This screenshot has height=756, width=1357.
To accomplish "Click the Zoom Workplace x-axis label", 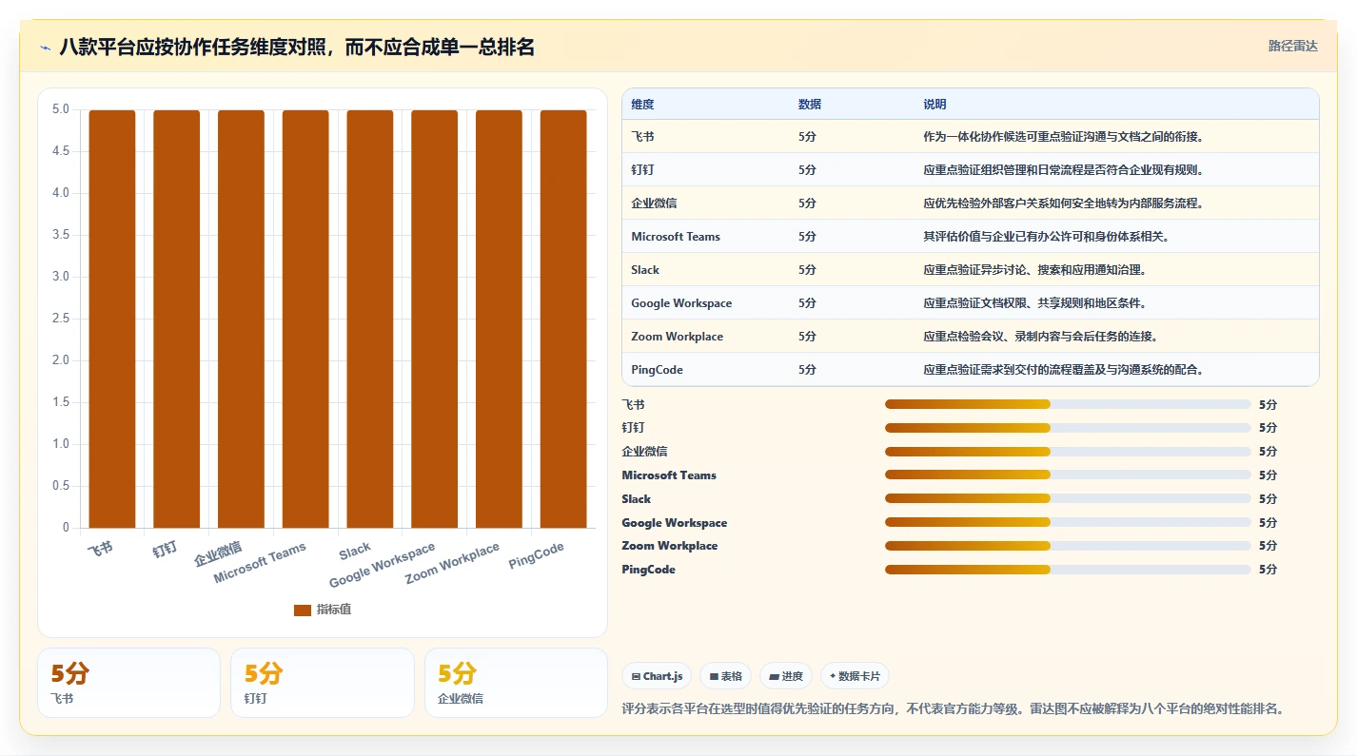I will [452, 564].
